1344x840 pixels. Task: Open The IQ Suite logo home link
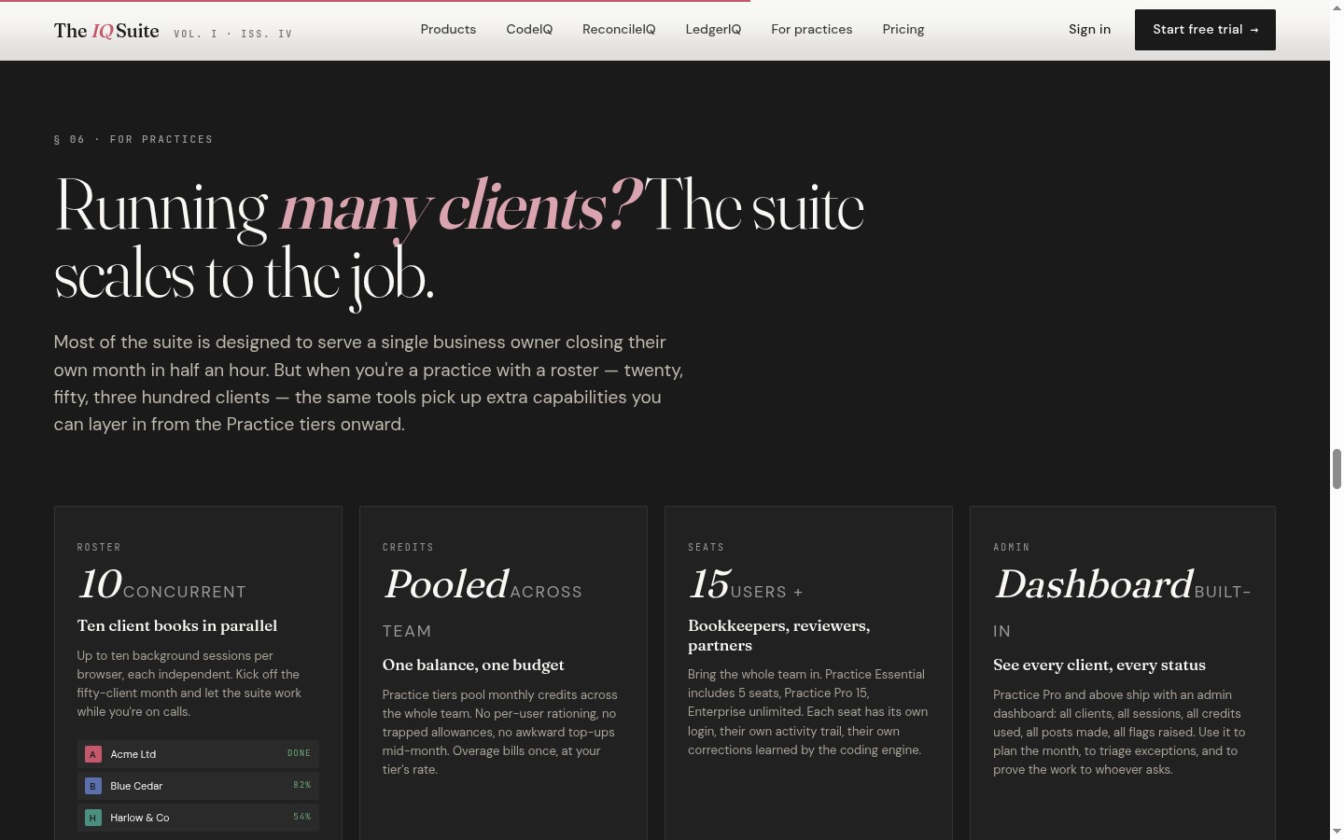[106, 31]
